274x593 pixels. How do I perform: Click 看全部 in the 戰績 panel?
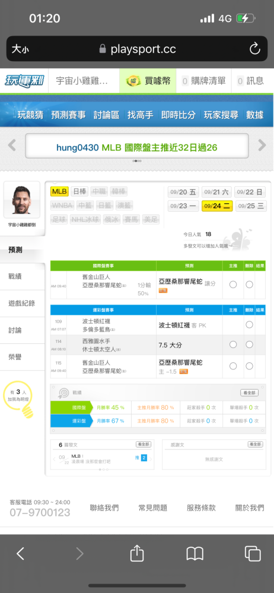(x=249, y=393)
